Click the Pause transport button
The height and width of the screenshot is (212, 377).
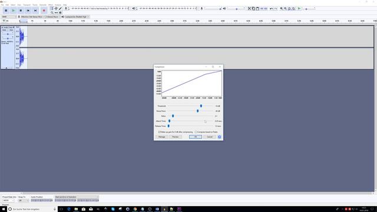click(6, 11)
